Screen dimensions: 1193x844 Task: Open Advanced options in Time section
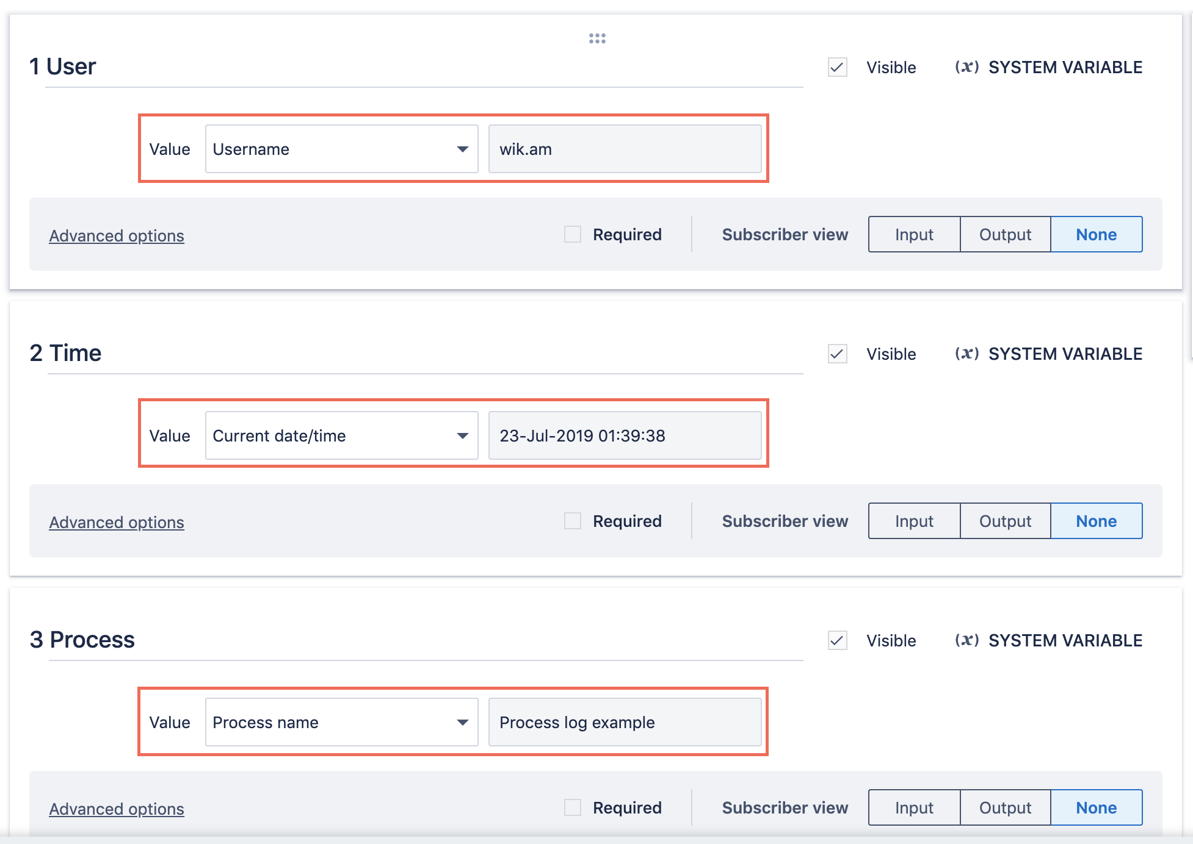pos(117,522)
